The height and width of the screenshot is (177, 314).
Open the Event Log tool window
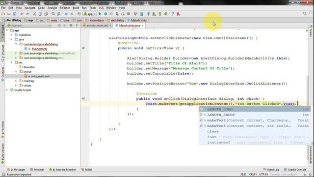point(271,170)
